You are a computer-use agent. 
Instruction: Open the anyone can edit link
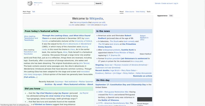pos(99,23)
